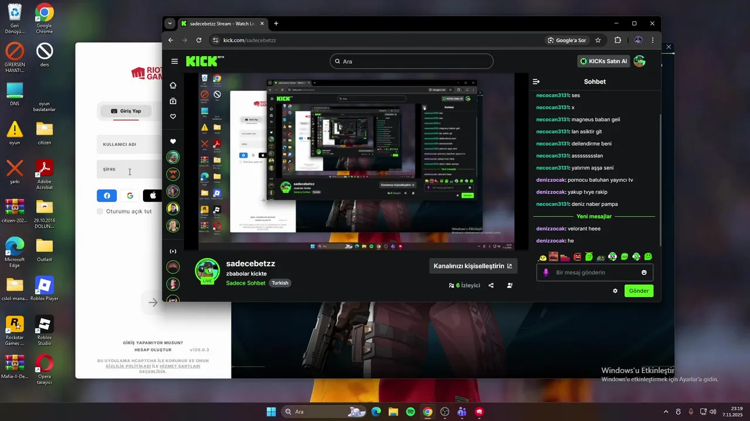Select the red angry emote in chat
This screenshot has height=421, width=750.
coord(578,257)
